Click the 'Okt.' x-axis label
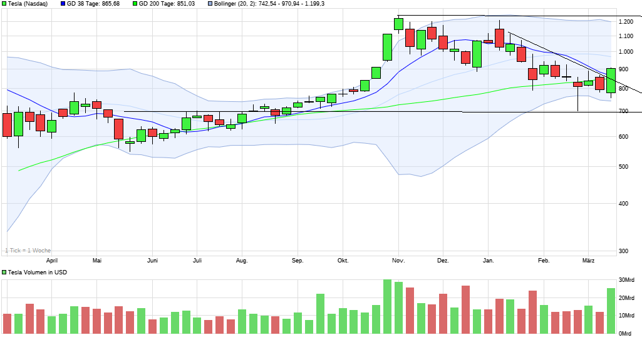The width and height of the screenshot is (642, 340). [343, 261]
